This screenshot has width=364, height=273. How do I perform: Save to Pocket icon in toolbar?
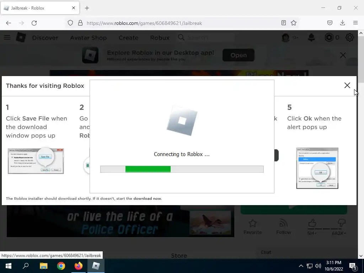click(x=330, y=23)
